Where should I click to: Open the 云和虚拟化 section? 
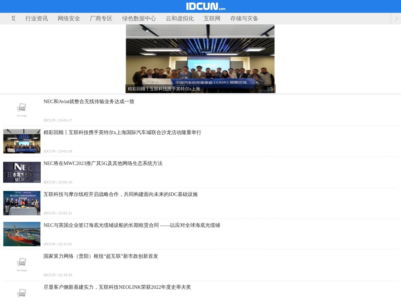[x=180, y=18]
